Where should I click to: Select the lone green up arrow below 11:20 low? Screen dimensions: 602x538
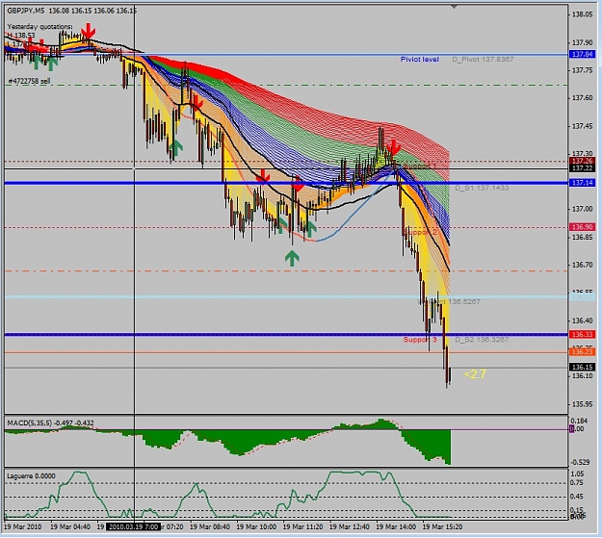coord(292,258)
